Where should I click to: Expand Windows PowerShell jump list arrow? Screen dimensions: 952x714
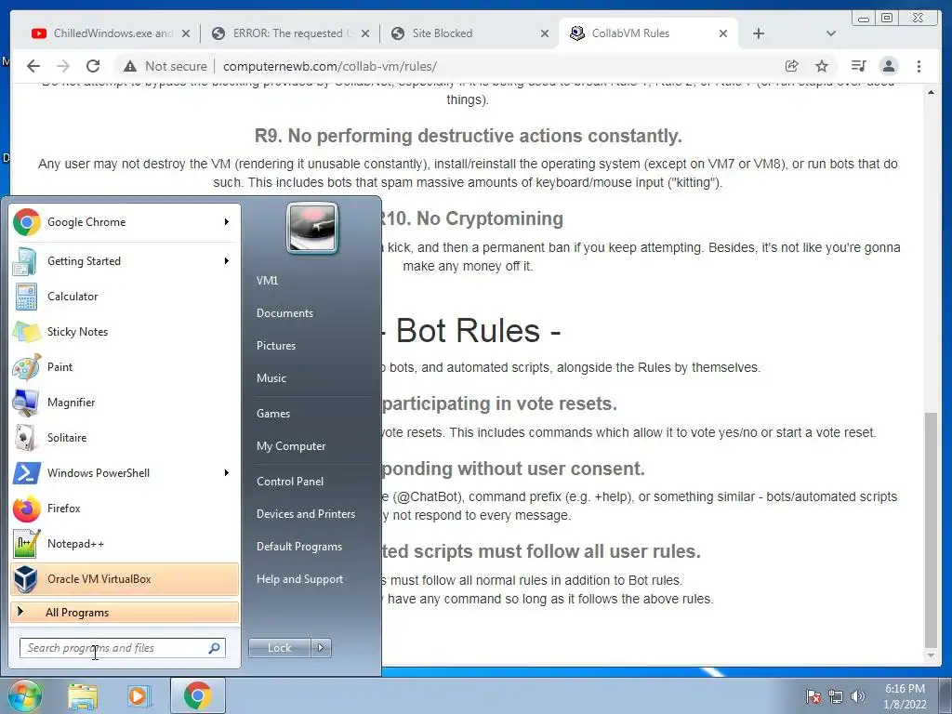[x=227, y=473]
